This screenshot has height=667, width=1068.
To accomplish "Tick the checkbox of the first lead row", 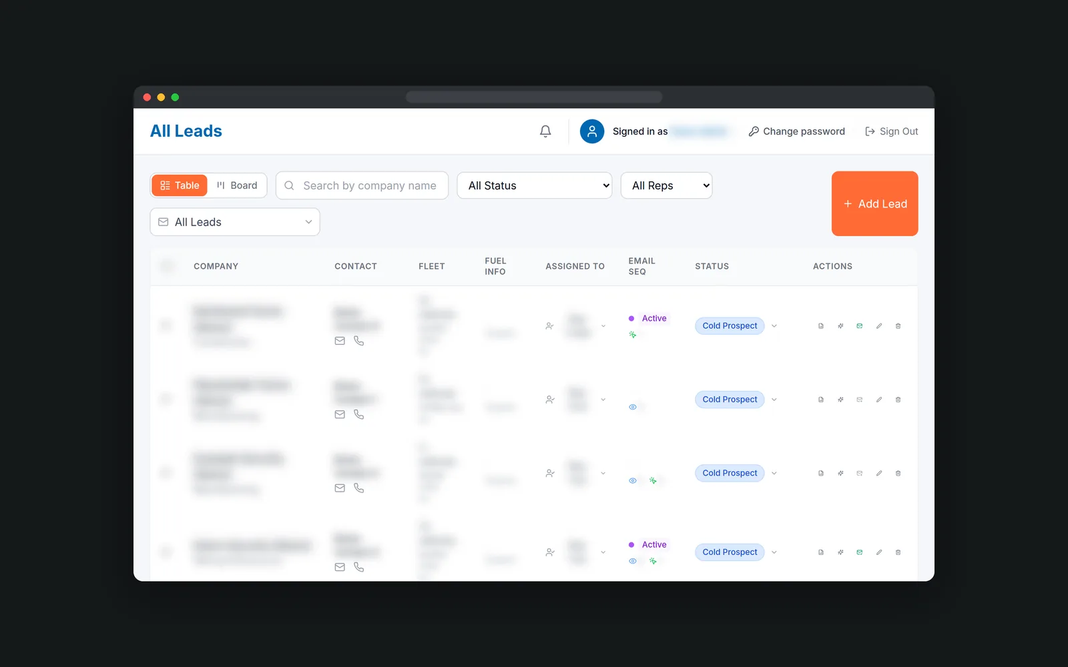I will (x=166, y=325).
